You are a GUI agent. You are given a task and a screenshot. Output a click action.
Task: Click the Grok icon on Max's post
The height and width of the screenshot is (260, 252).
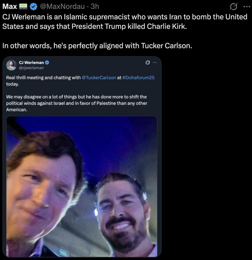point(233,6)
